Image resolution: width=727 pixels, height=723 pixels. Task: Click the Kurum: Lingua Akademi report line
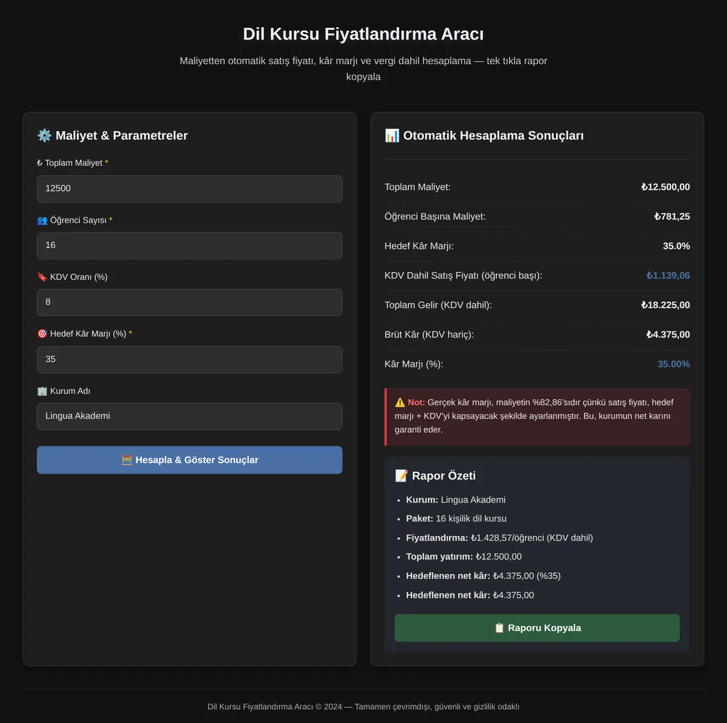[456, 500]
